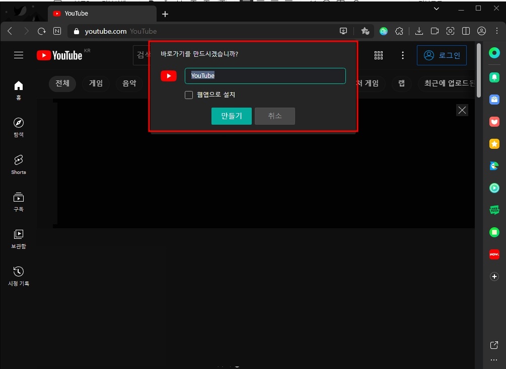Open the green translate extension icon
The image size is (506, 369).
click(x=383, y=31)
